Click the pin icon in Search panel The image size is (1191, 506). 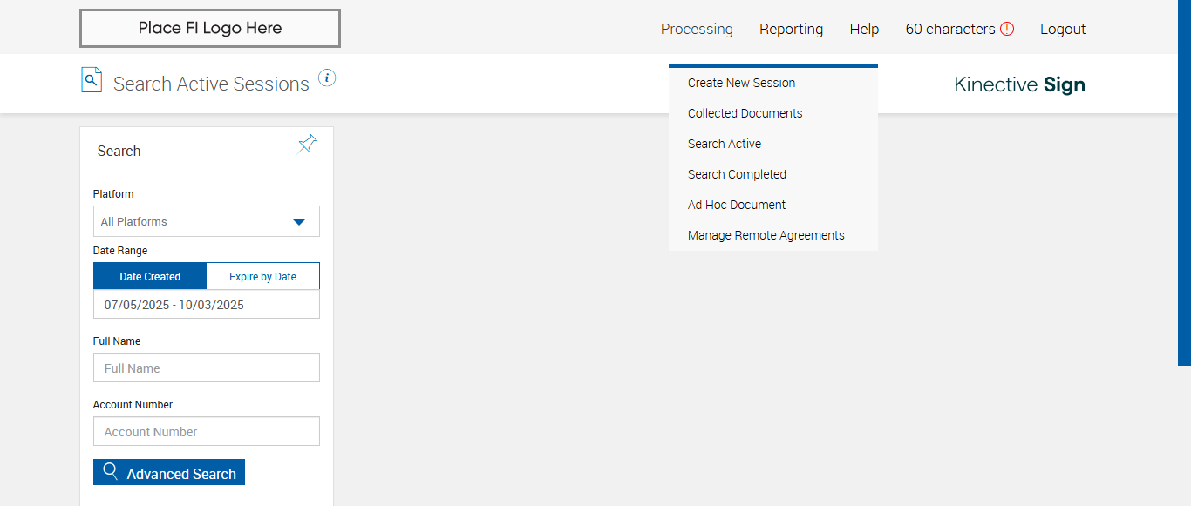point(308,145)
